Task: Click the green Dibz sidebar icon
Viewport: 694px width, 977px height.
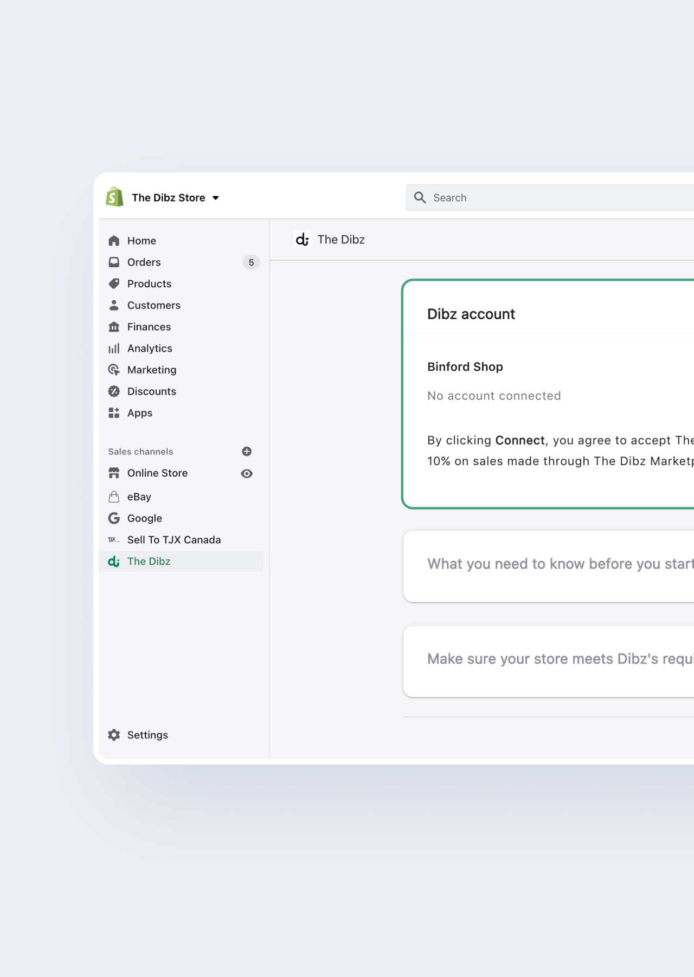Action: pyautogui.click(x=114, y=562)
